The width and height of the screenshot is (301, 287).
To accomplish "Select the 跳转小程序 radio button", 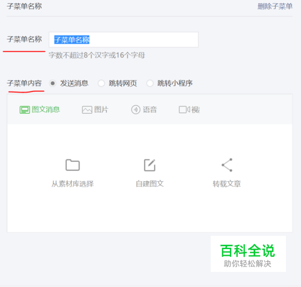I will [x=150, y=83].
